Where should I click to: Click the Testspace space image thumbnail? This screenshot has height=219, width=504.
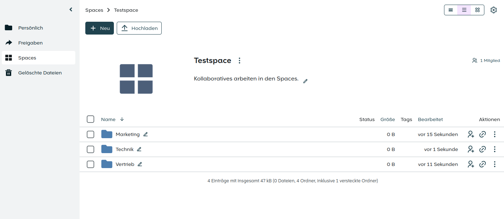pyautogui.click(x=136, y=79)
